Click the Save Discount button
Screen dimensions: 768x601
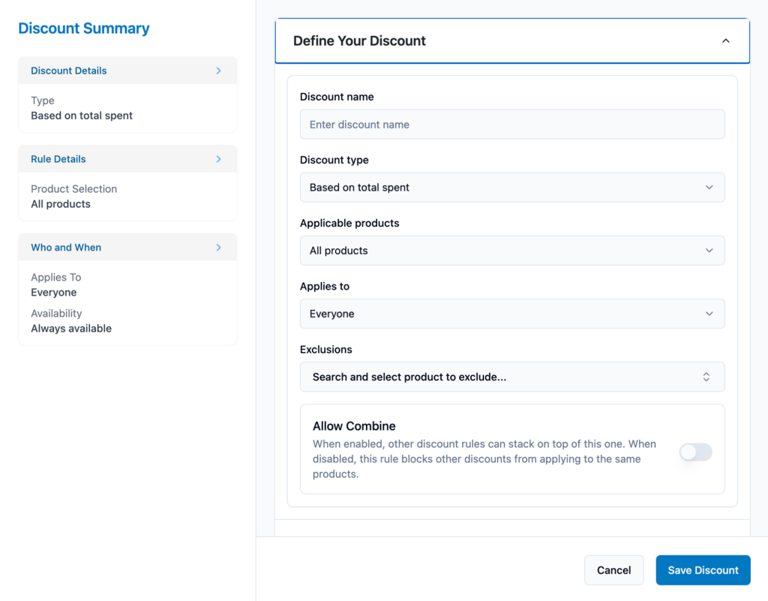(703, 570)
